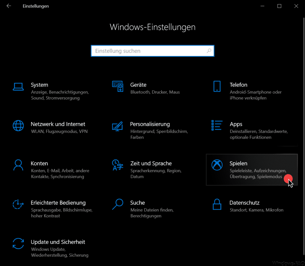
Task: Click the Xbox logo for Spielen
Action: pos(217,165)
